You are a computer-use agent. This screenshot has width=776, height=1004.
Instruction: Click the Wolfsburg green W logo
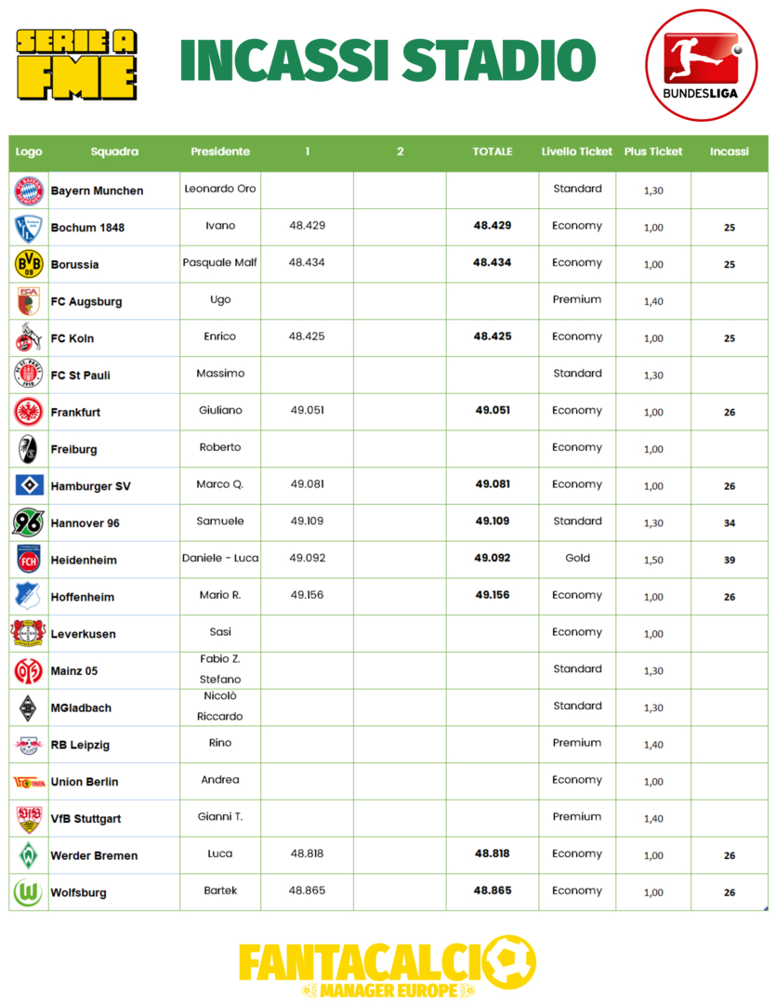click(29, 892)
